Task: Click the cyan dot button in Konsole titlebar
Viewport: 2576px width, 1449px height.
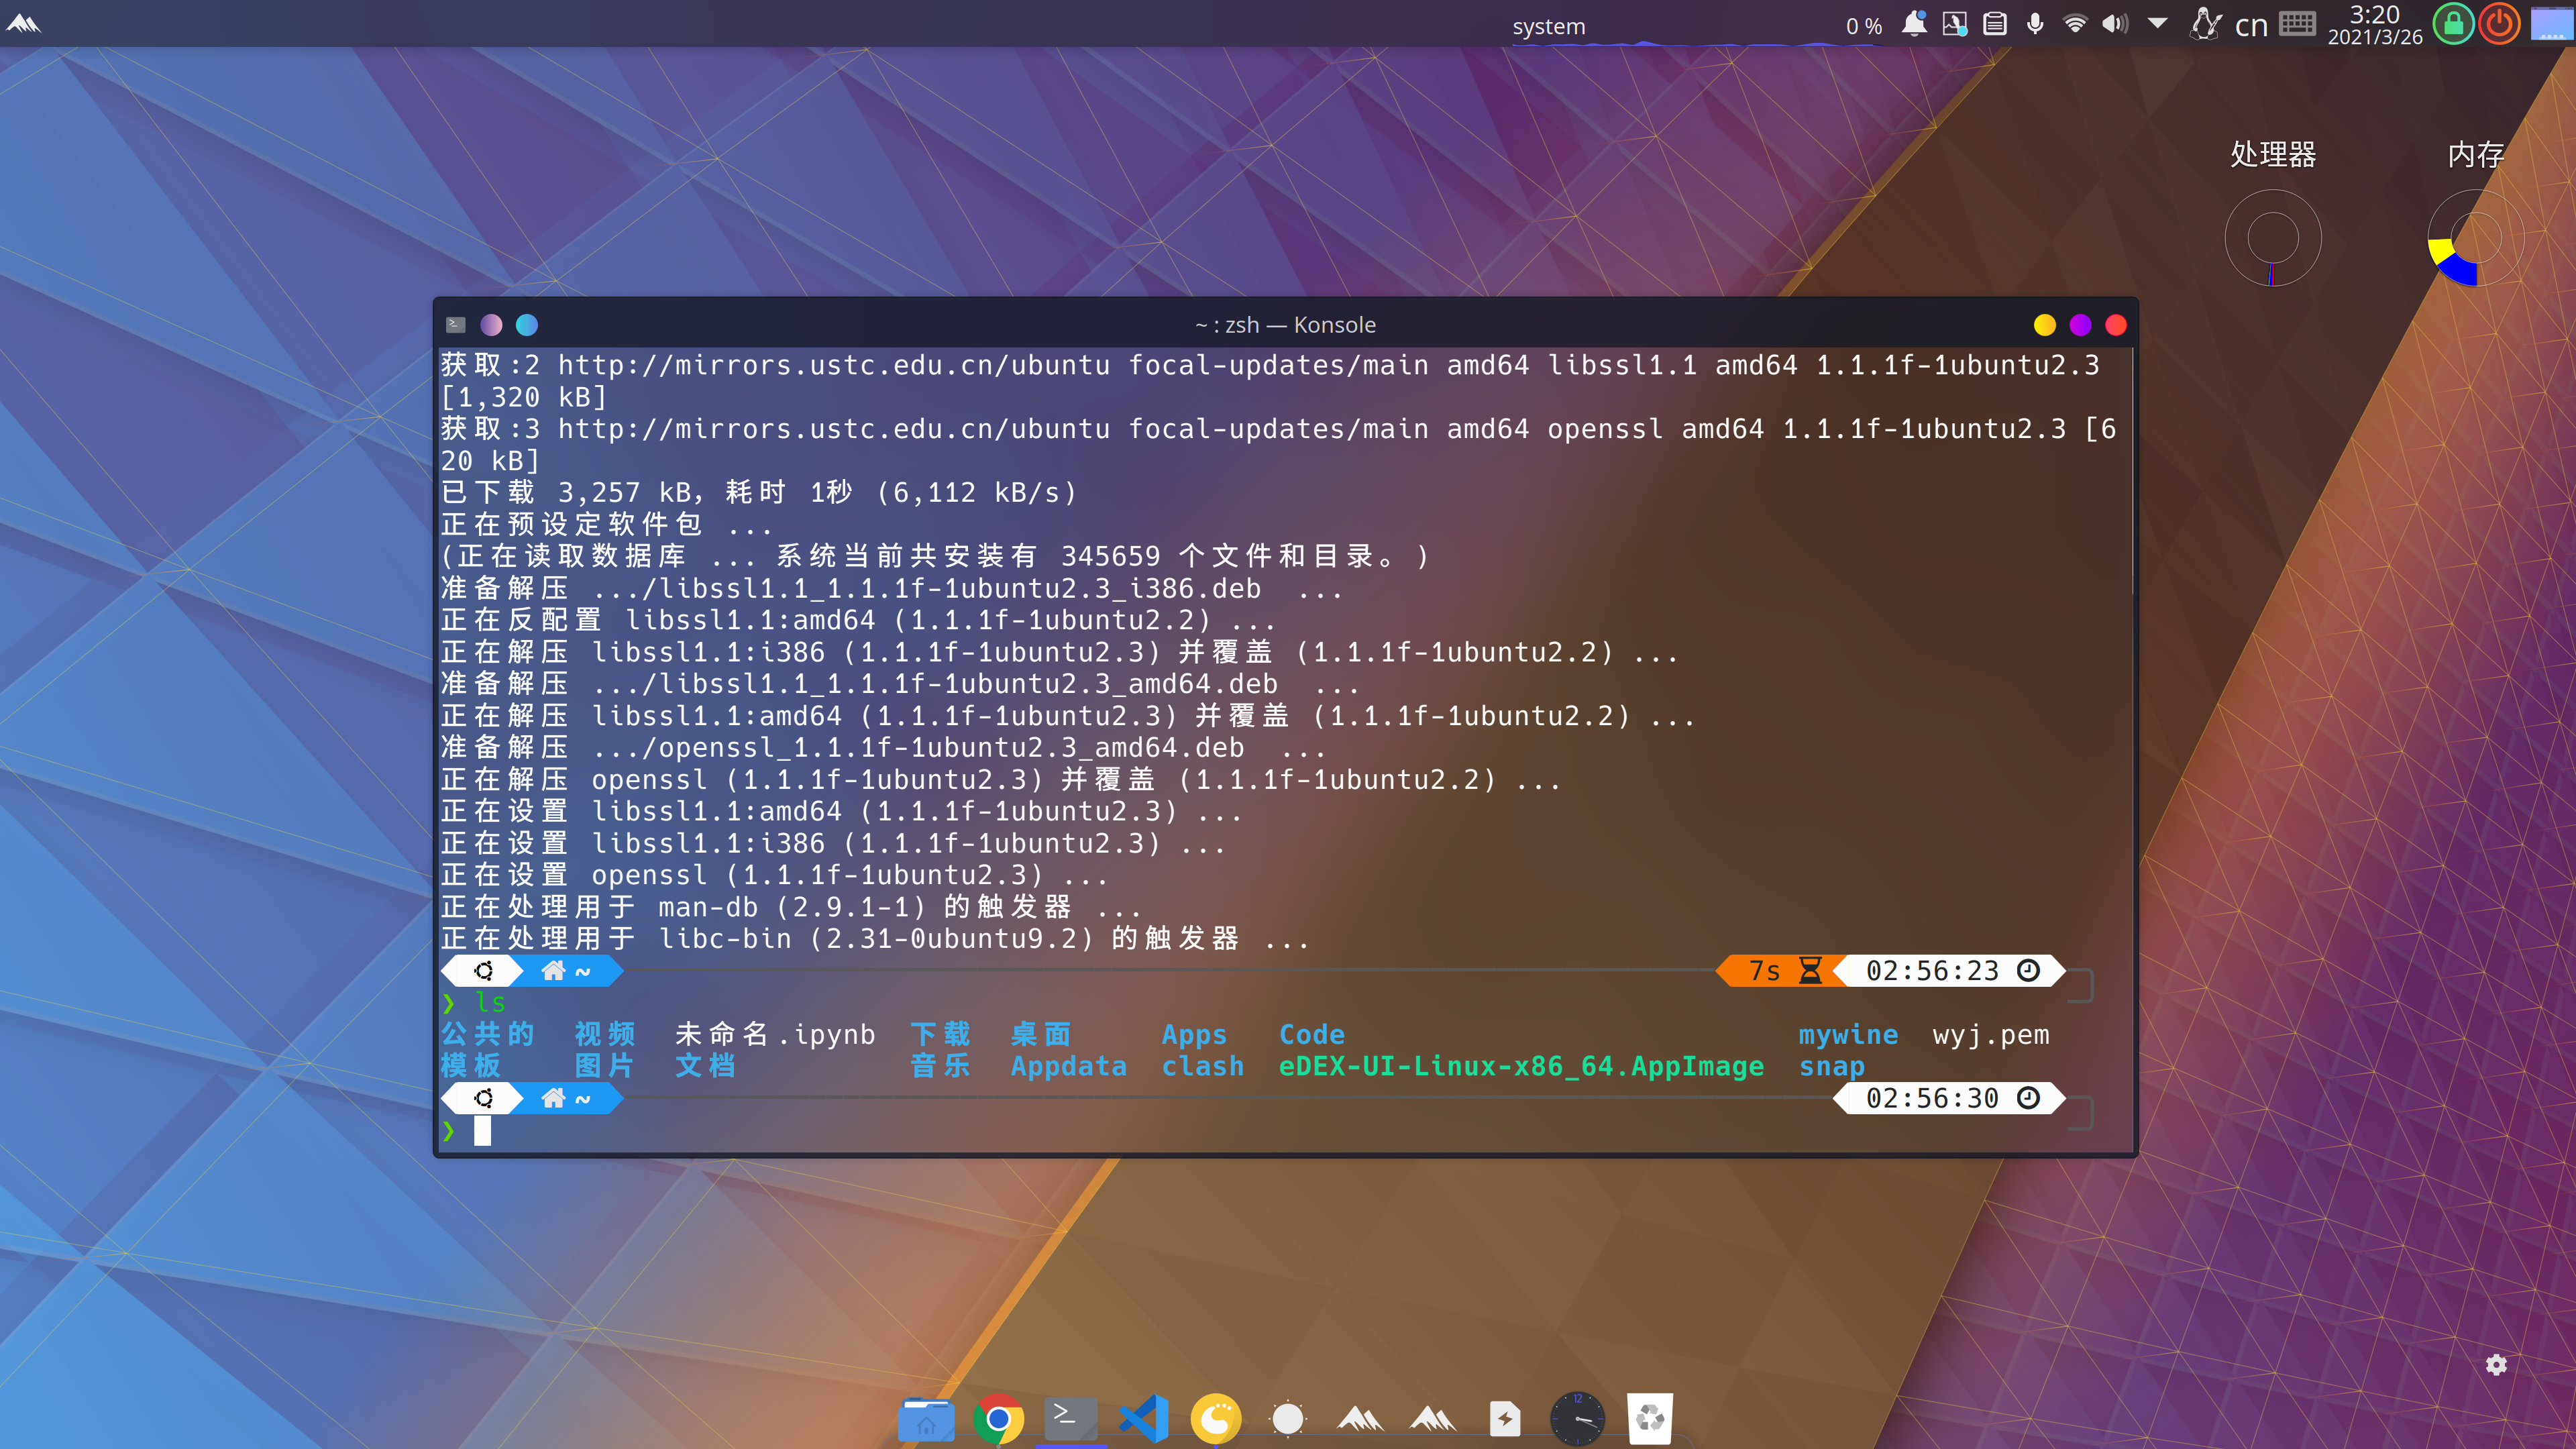Action: pyautogui.click(x=527, y=325)
